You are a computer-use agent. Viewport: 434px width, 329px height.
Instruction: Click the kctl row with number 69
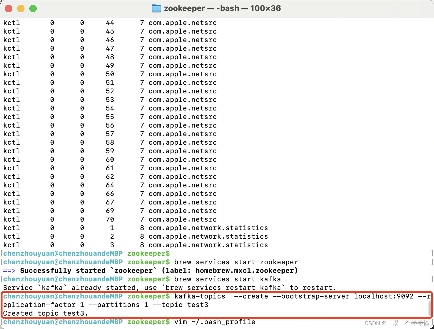pos(110,211)
